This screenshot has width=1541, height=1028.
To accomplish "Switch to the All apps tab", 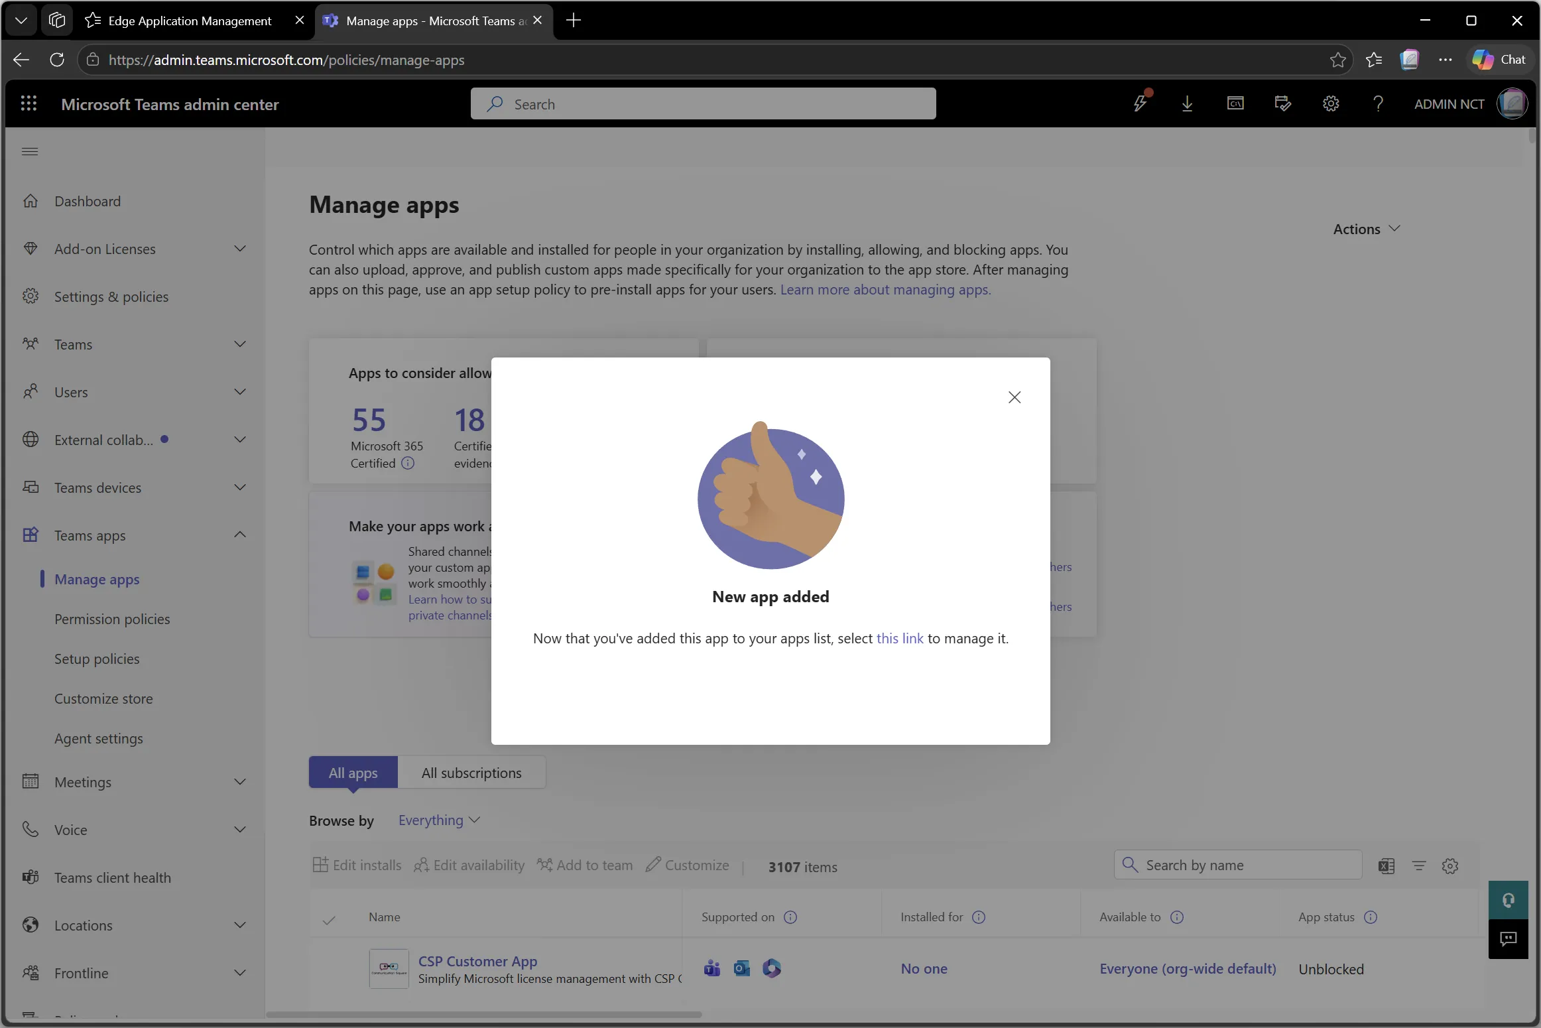I will [x=353, y=773].
